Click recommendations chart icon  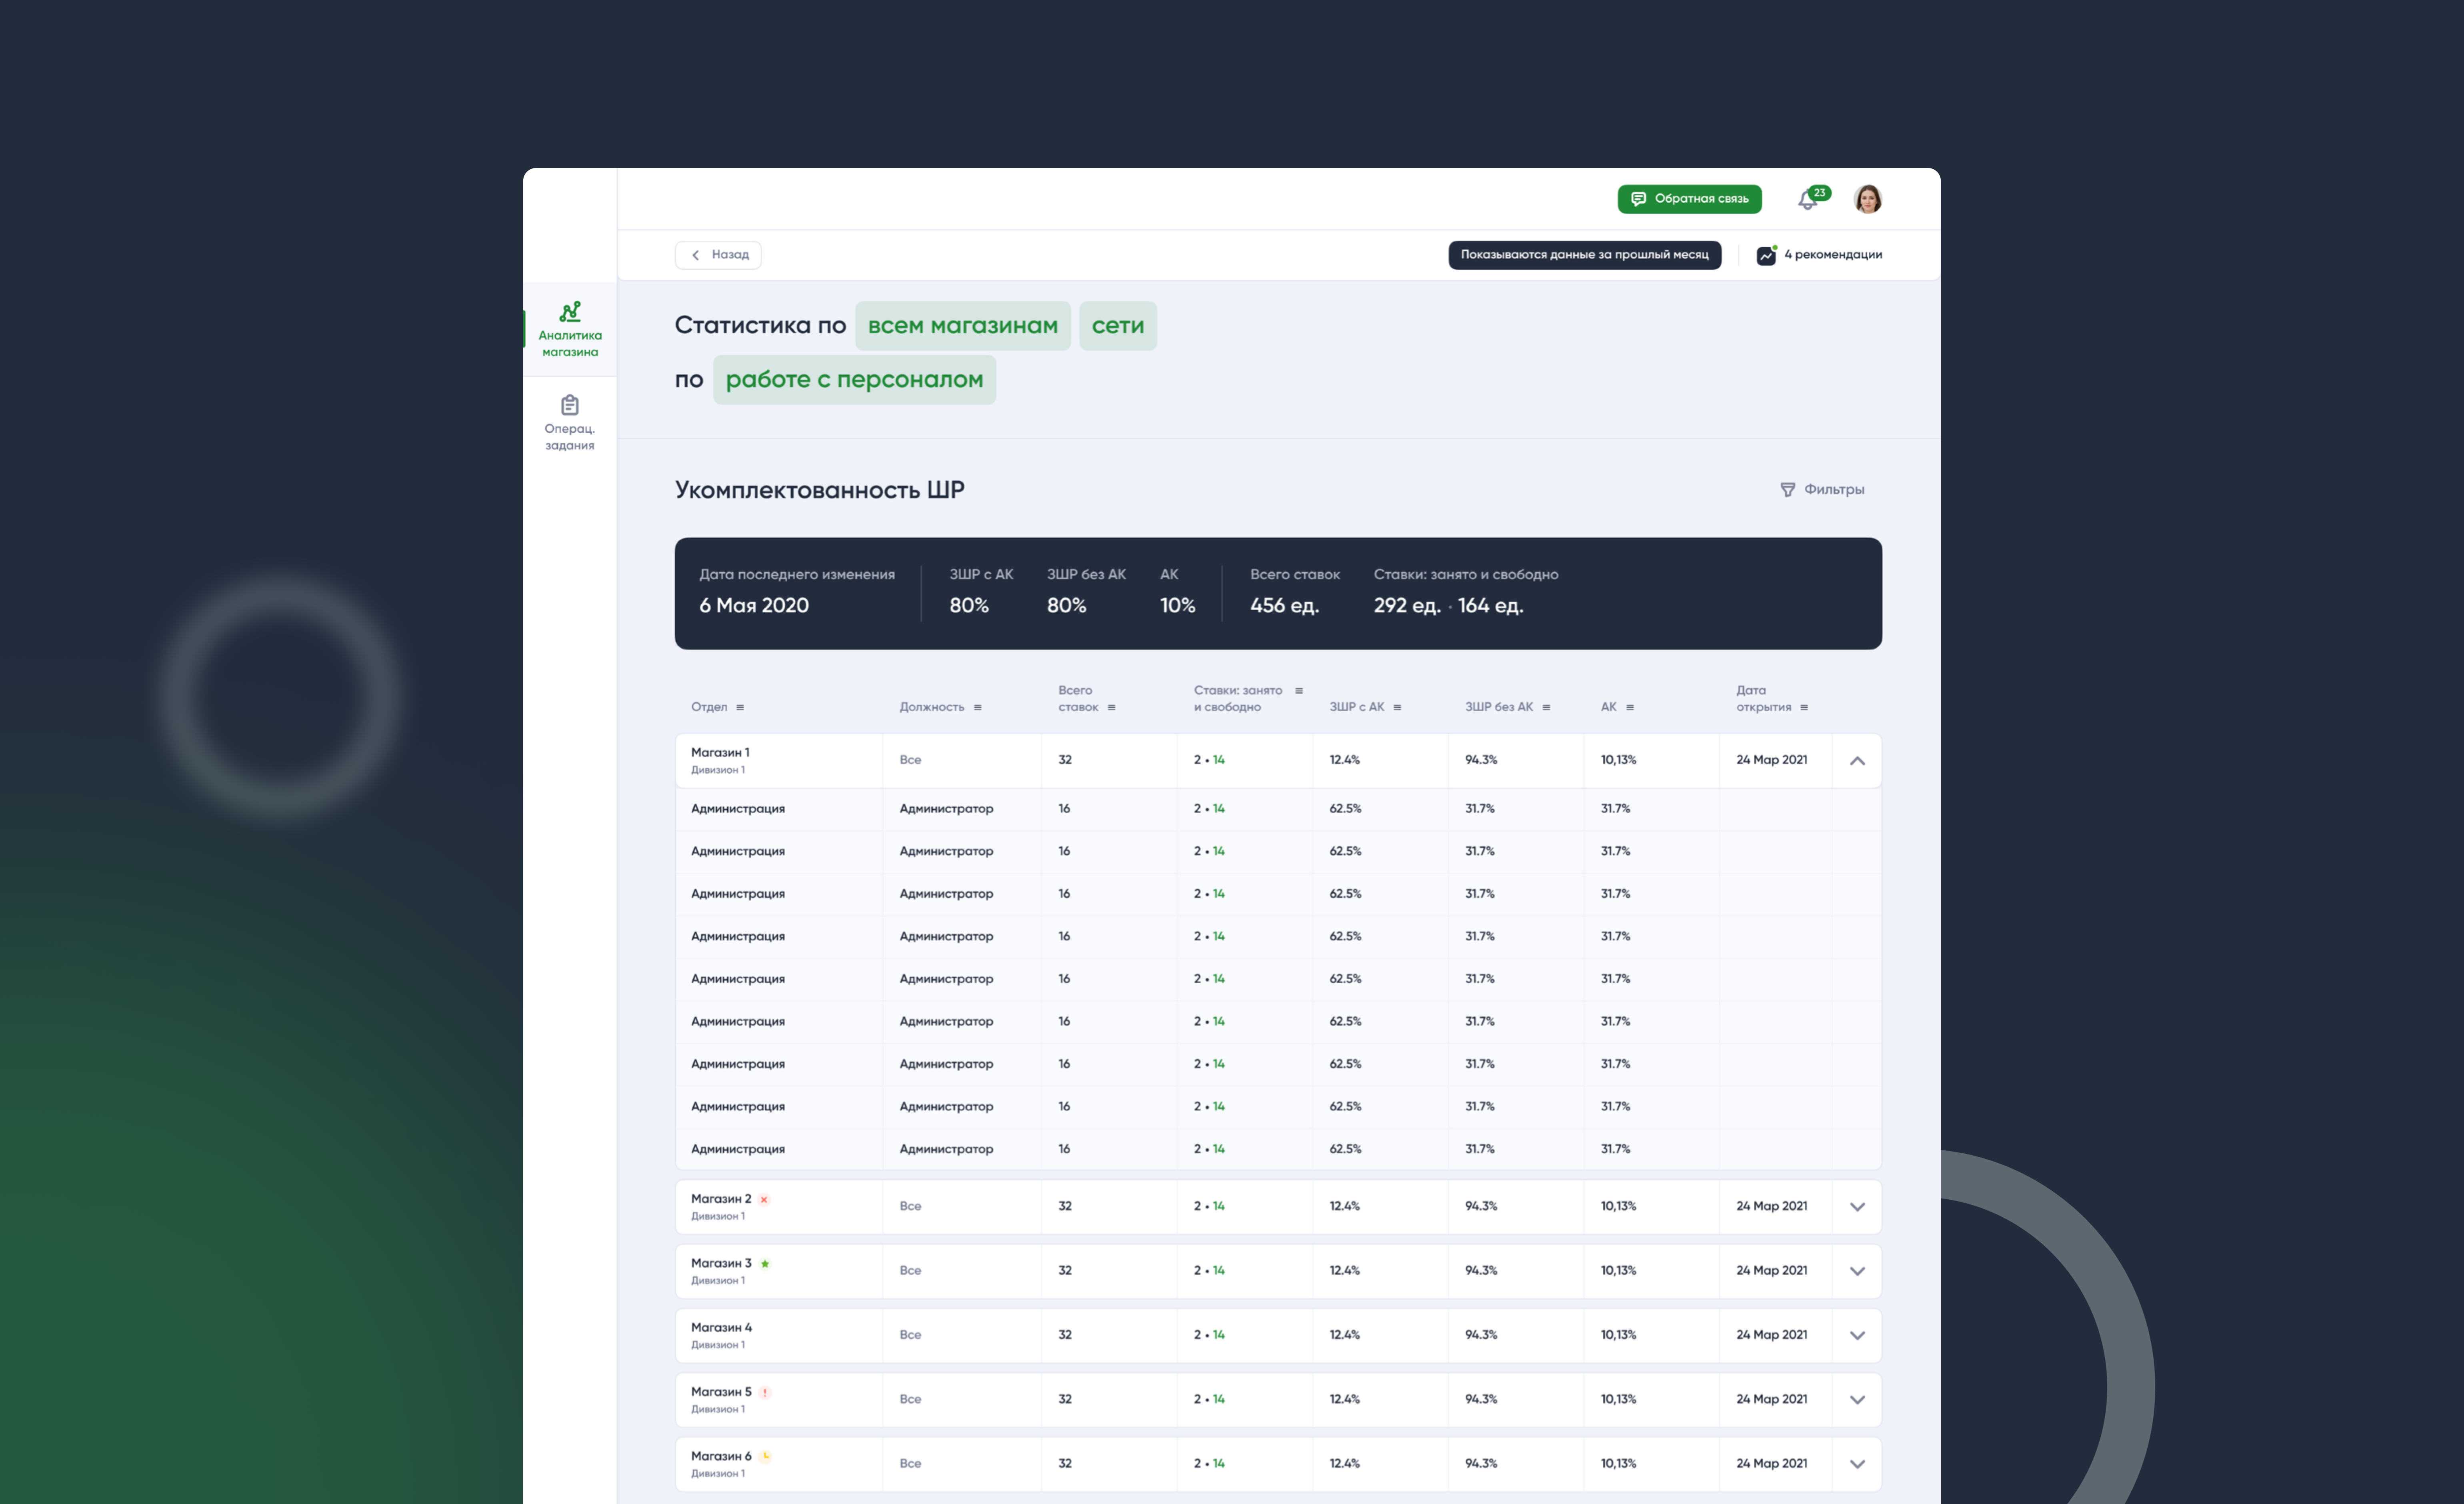pos(1766,255)
